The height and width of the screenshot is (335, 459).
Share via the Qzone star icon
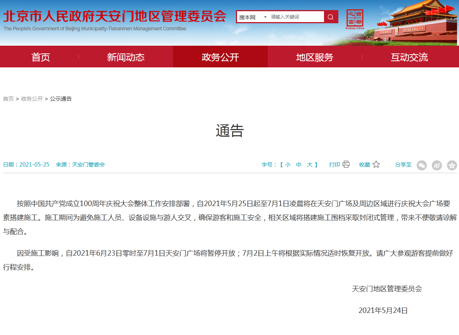coord(452,165)
